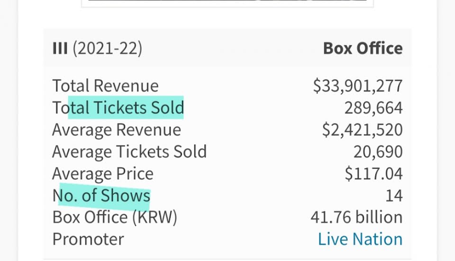The image size is (455, 261).
Task: Click the Total Revenue label
Action: (x=105, y=86)
